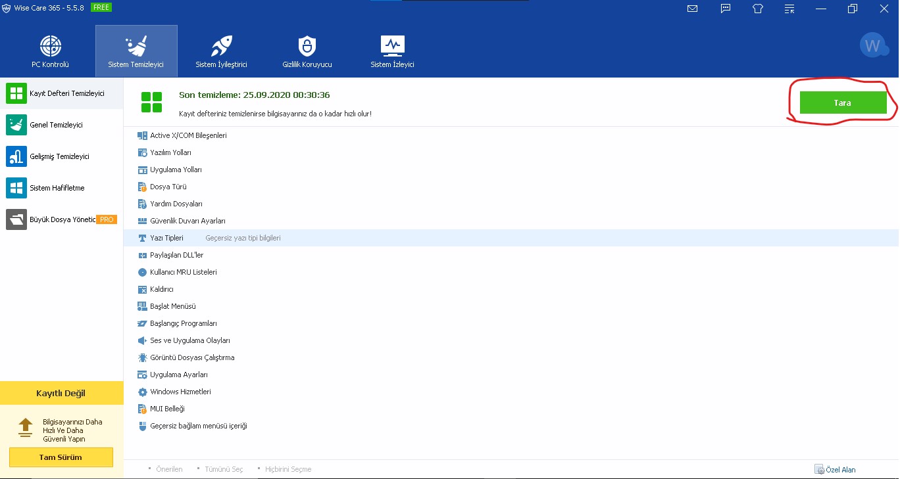Start the scan with the Tara button
This screenshot has width=900, height=479.
click(843, 103)
